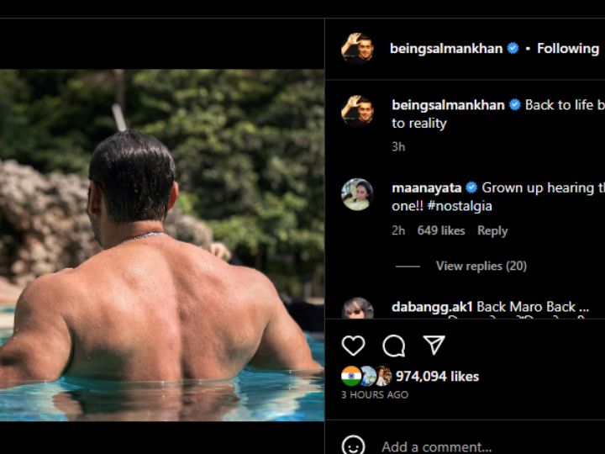Toggle the Following button in the header
Screen dimensions: 605x454
tap(568, 49)
